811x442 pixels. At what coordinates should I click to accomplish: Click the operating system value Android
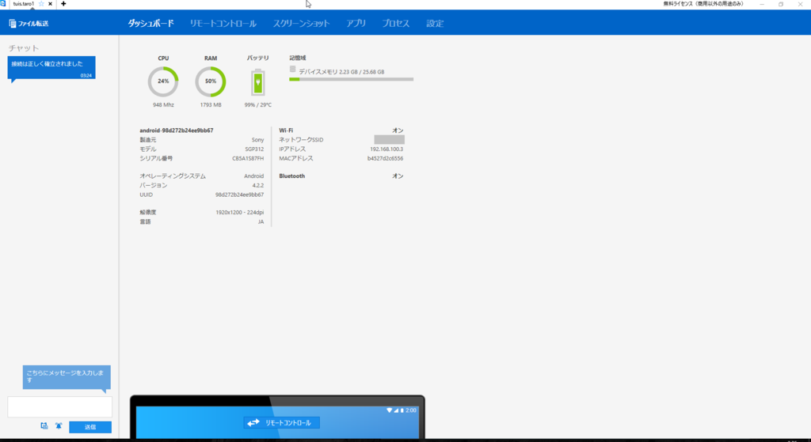click(x=254, y=176)
